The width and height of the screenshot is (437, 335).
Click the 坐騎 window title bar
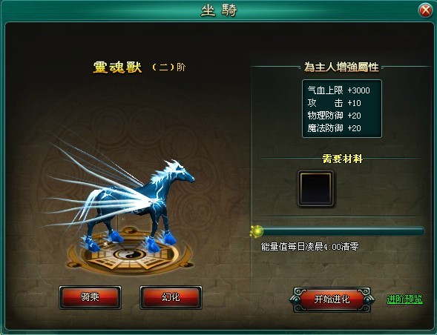tap(218, 10)
